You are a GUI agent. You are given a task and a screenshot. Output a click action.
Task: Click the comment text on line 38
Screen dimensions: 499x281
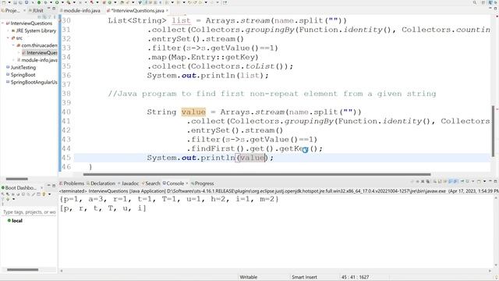272,94
